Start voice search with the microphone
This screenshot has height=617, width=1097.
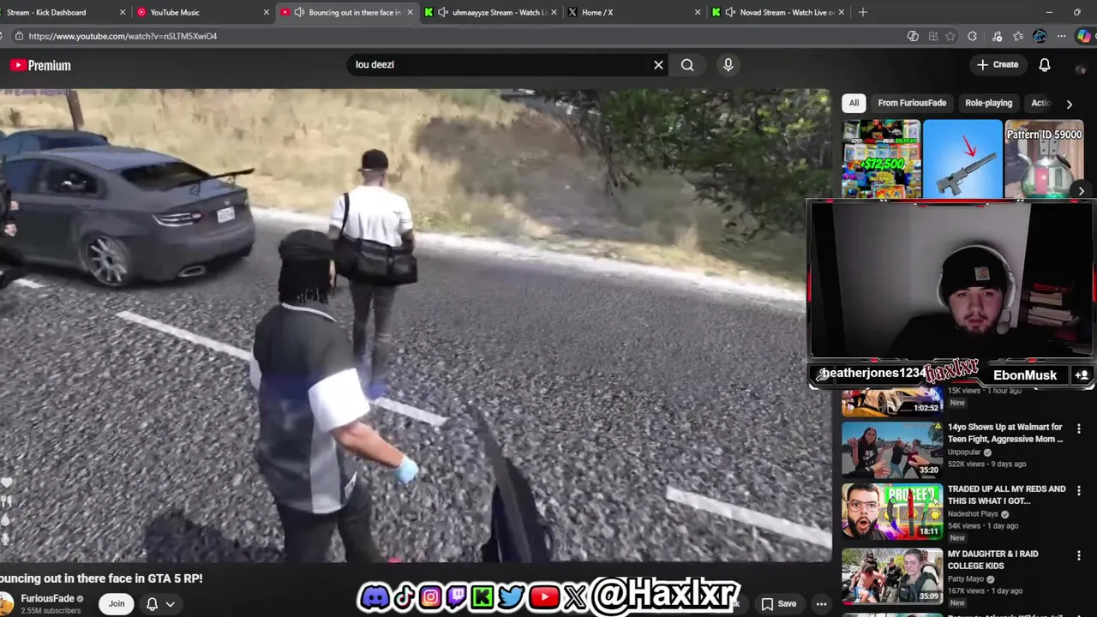[x=728, y=64]
